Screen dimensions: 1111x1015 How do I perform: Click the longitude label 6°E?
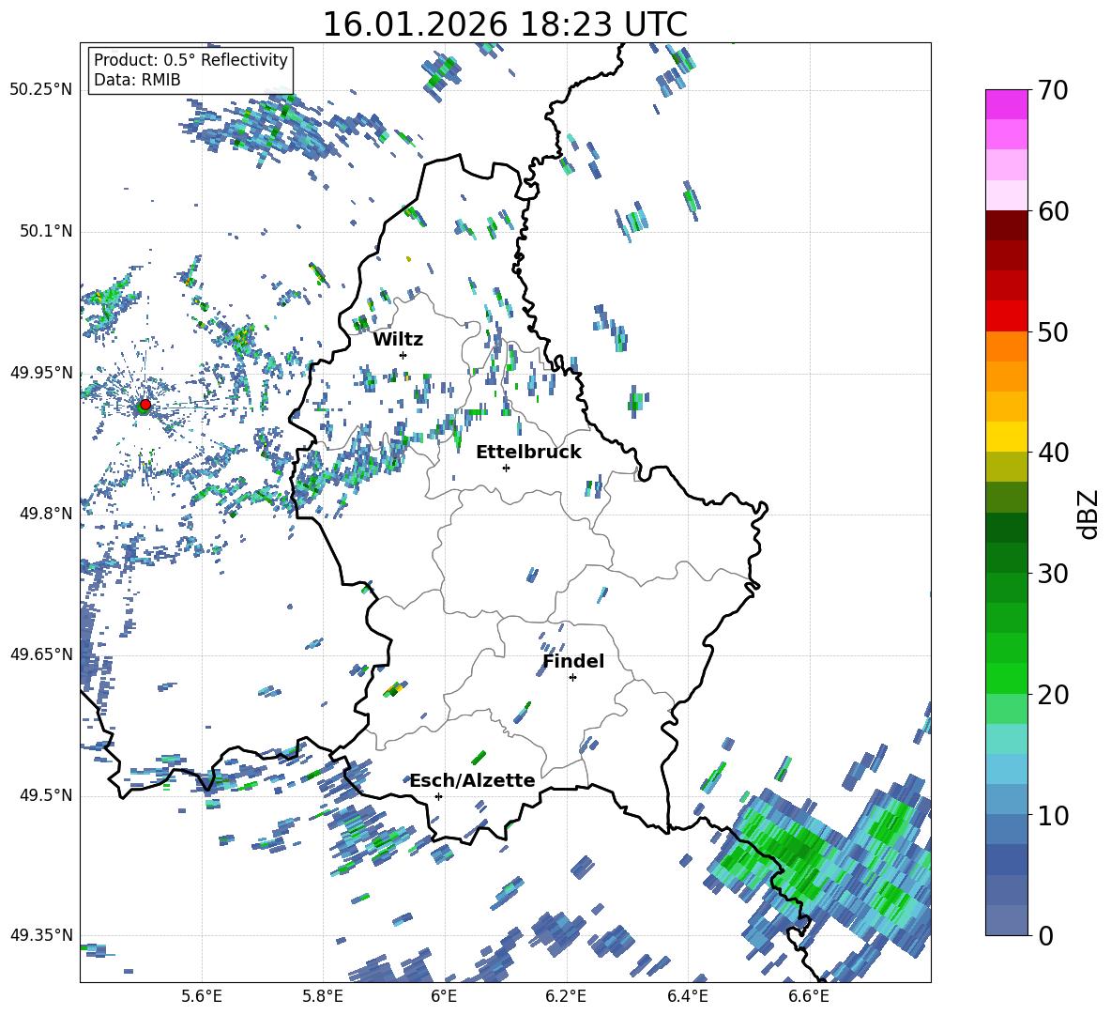444,996
